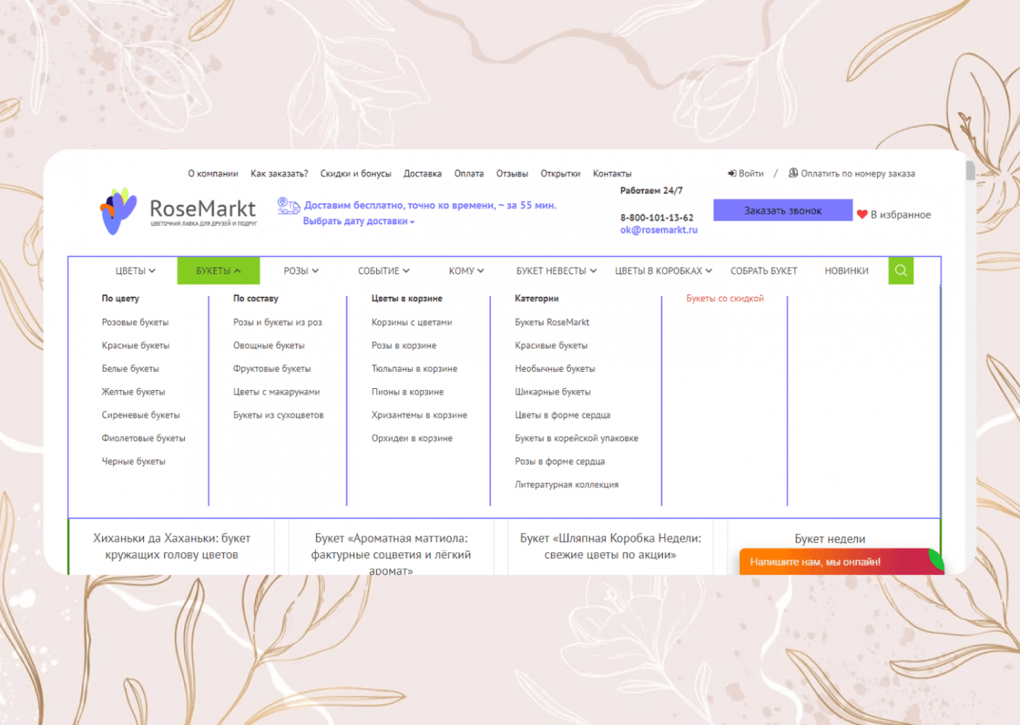Open Корзины с цветами
The image size is (1020, 725).
click(x=412, y=323)
